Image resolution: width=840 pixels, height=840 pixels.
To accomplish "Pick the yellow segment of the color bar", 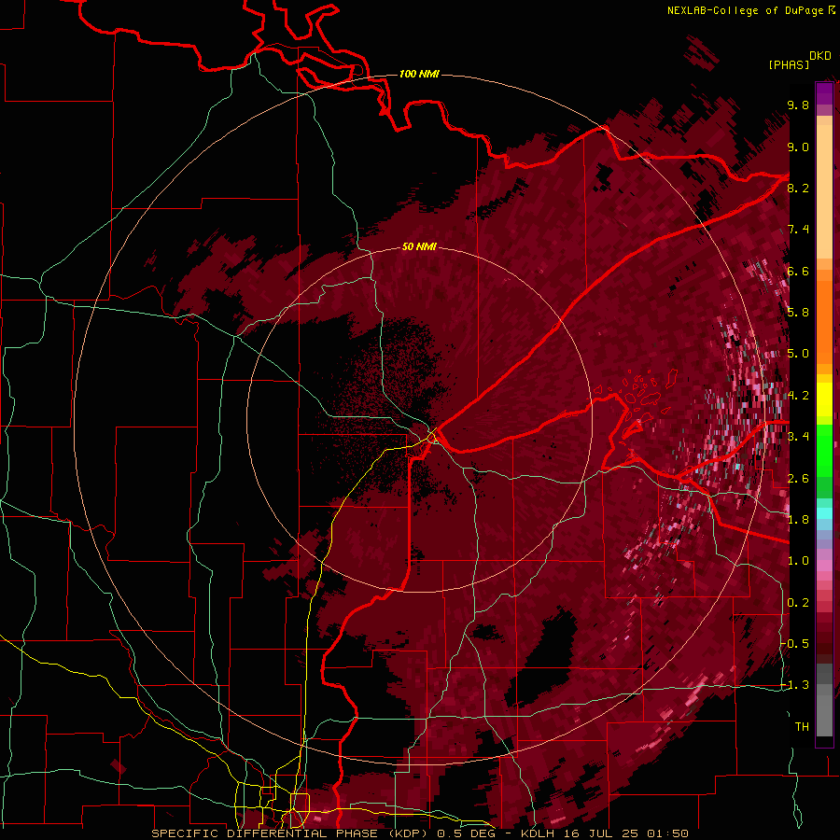I will click(x=824, y=399).
